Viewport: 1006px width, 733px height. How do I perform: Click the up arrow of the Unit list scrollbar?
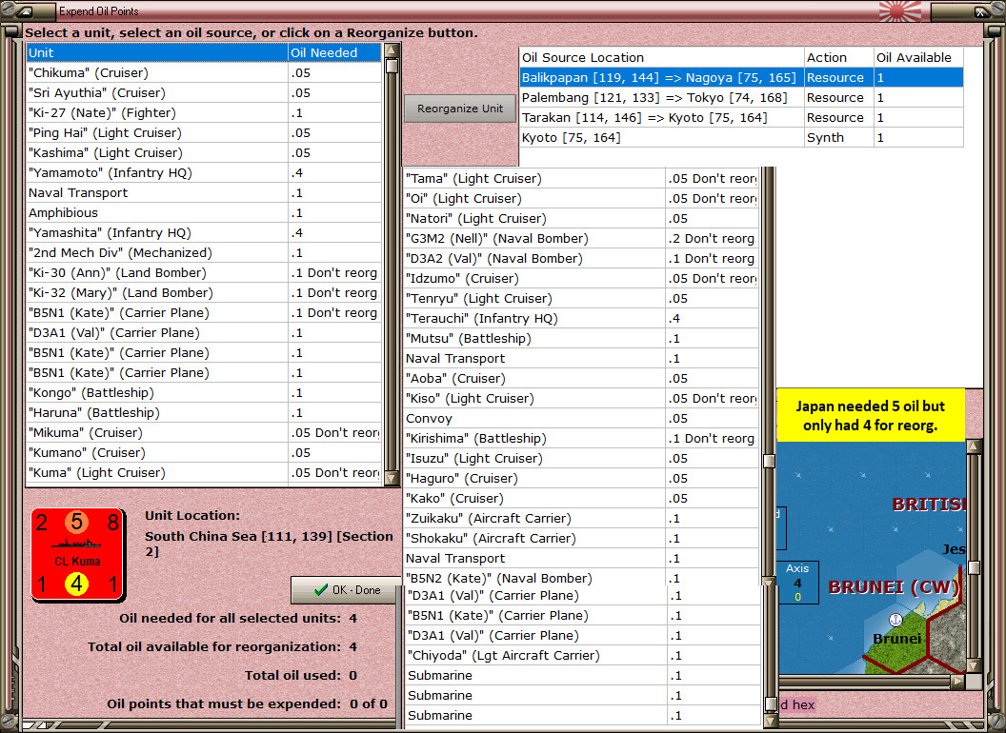tap(392, 50)
